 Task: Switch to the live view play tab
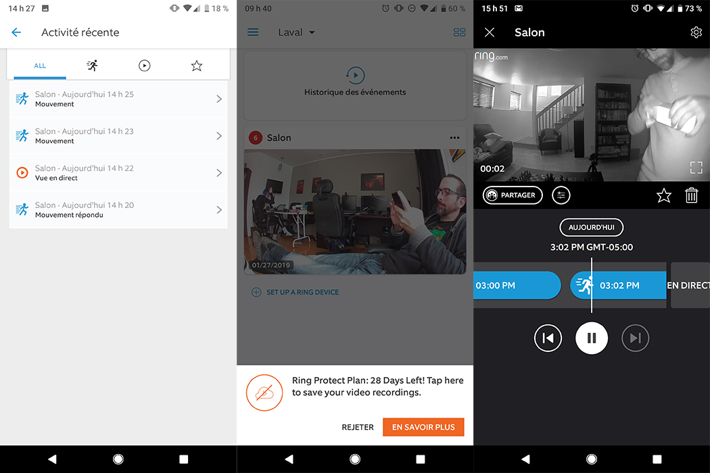click(x=145, y=66)
